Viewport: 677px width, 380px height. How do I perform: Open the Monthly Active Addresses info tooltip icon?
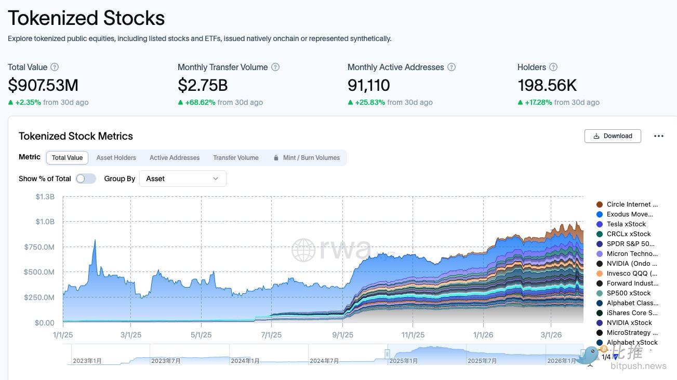pyautogui.click(x=452, y=67)
